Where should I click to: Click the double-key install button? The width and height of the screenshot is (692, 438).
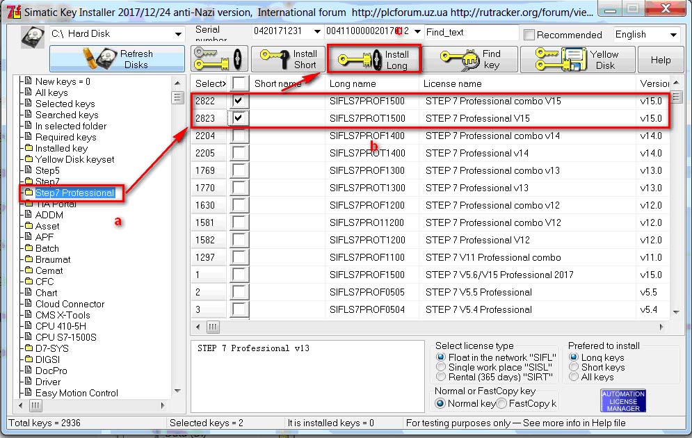pos(219,59)
